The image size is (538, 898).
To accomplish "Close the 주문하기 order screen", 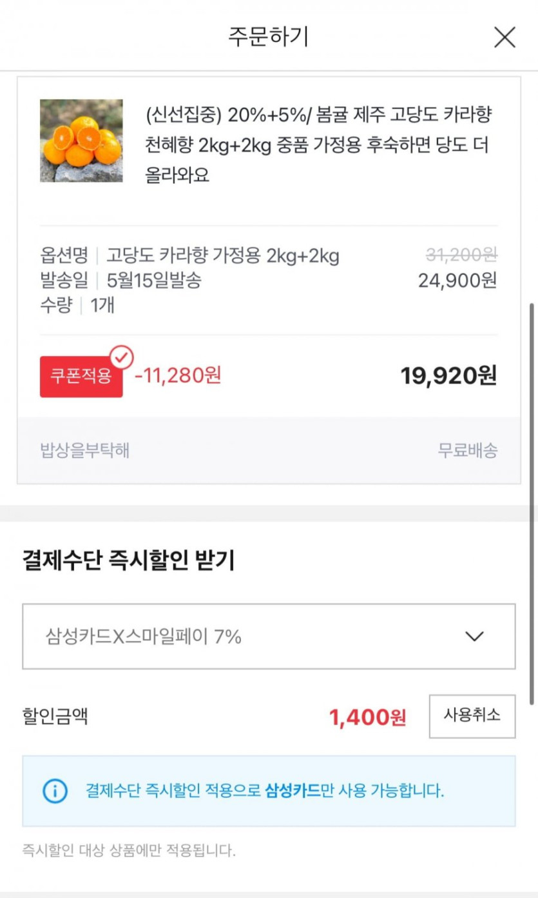I will (504, 37).
